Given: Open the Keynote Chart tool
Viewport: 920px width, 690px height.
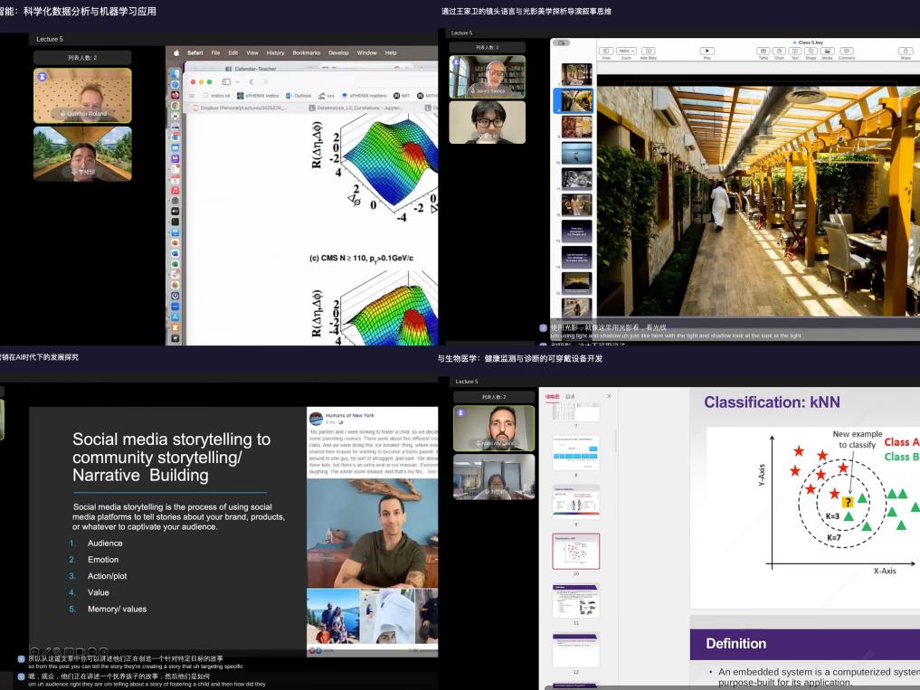Looking at the screenshot, I should [x=779, y=52].
